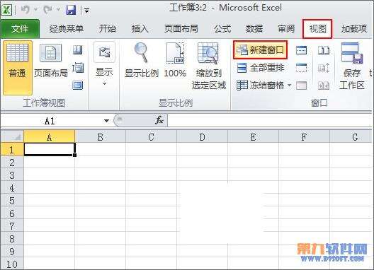Expand the 显示 dropdown
The width and height of the screenshot is (374, 270).
click(104, 64)
